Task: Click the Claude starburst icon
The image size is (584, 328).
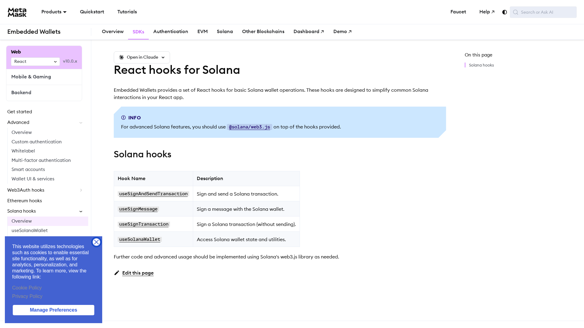Action: point(121,57)
